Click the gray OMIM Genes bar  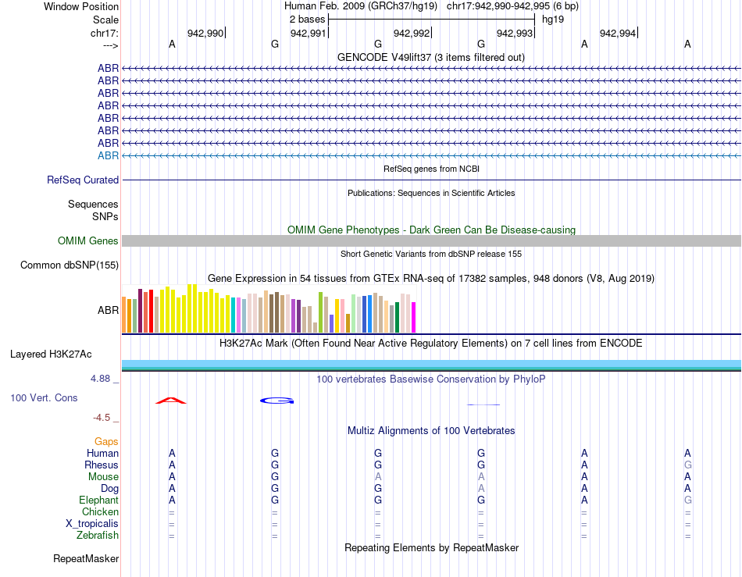(431, 240)
